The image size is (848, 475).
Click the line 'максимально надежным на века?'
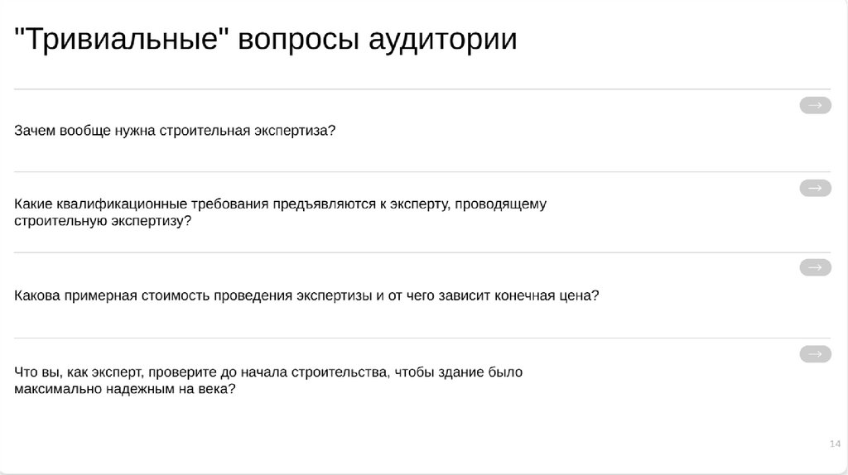[124, 389]
